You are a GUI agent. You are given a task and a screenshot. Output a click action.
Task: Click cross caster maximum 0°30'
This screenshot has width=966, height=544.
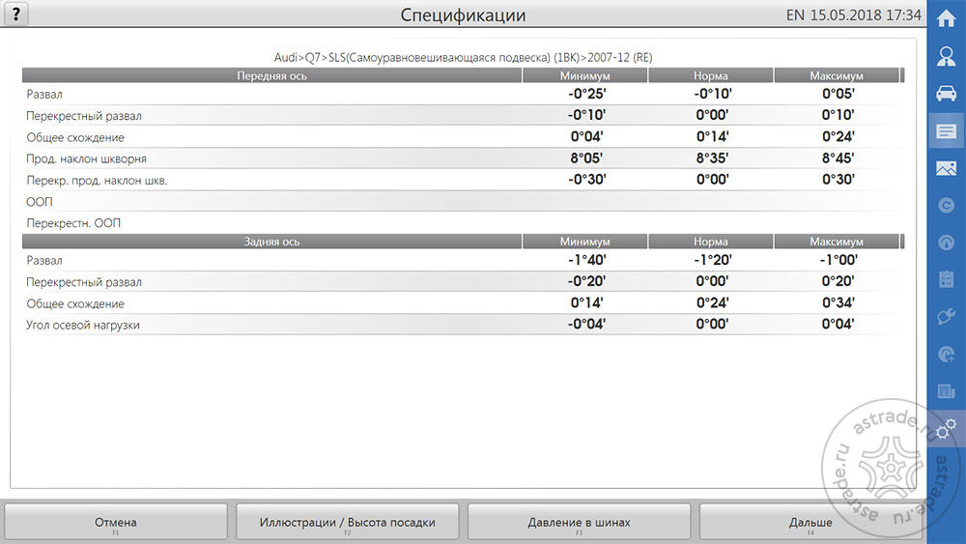pyautogui.click(x=838, y=180)
